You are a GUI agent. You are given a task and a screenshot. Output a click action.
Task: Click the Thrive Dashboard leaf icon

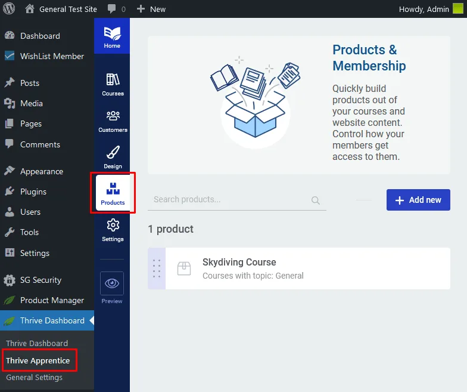(10, 321)
